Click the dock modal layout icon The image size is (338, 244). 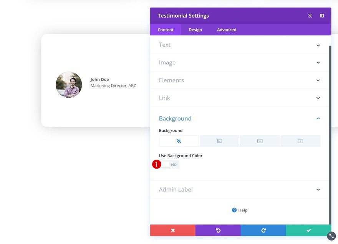point(321,16)
